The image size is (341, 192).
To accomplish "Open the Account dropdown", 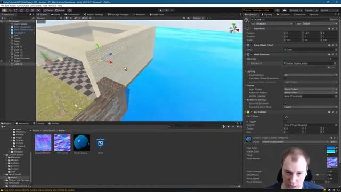I will pyautogui.click(x=296, y=10).
